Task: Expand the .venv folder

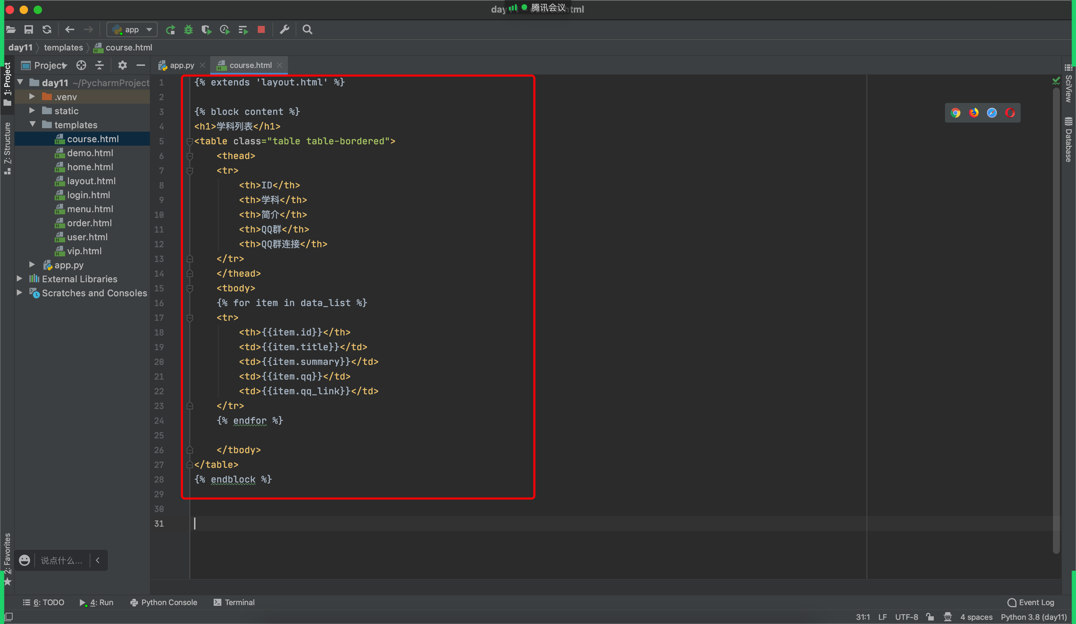Action: pos(32,96)
